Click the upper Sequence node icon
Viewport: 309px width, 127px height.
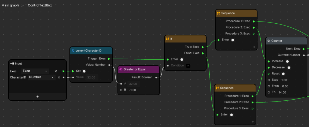(x=219, y=13)
